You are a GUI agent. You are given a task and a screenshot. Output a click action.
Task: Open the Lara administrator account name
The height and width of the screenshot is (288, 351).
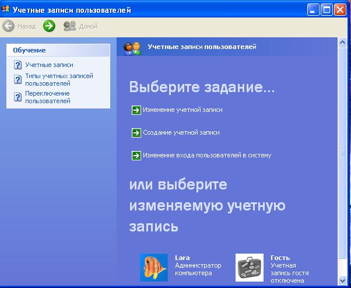182,258
